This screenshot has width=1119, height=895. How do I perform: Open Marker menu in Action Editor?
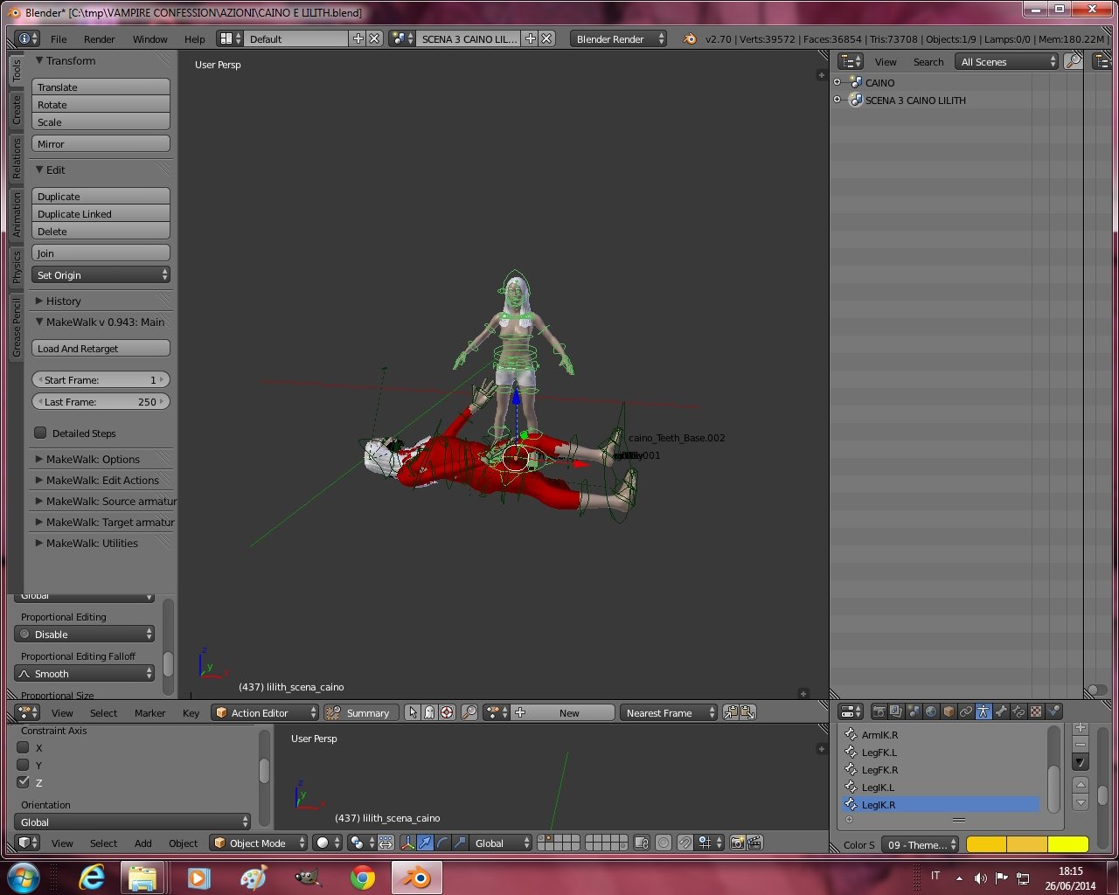[x=149, y=712]
